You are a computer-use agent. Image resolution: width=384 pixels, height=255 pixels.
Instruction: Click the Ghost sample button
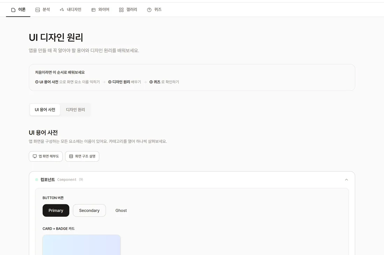pyautogui.click(x=121, y=210)
